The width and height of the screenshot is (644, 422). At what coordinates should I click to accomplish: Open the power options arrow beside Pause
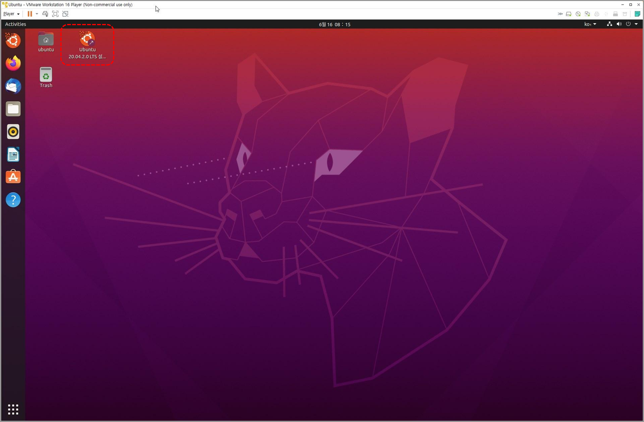tap(37, 14)
